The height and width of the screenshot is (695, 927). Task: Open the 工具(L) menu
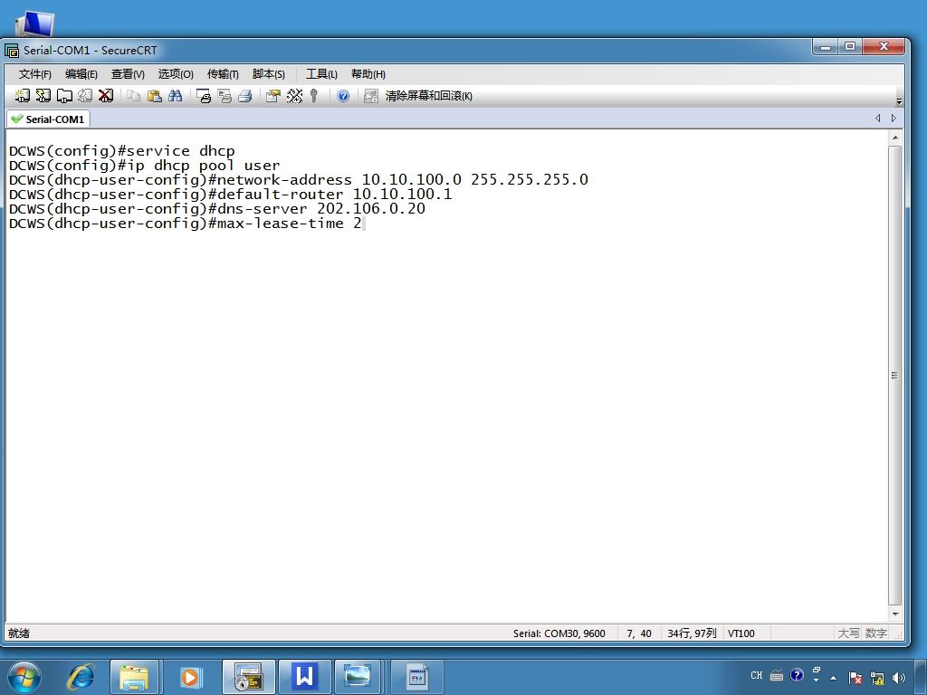pyautogui.click(x=321, y=74)
